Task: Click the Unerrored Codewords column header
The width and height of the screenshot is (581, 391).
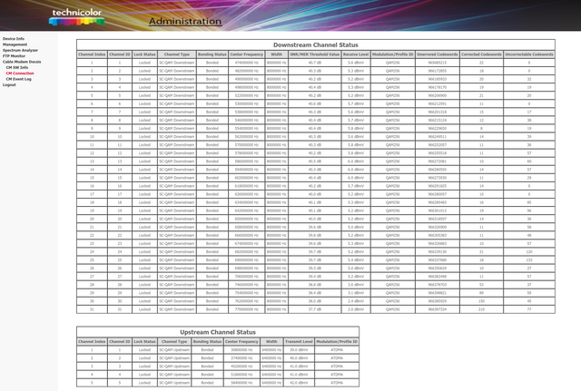Action: 436,54
